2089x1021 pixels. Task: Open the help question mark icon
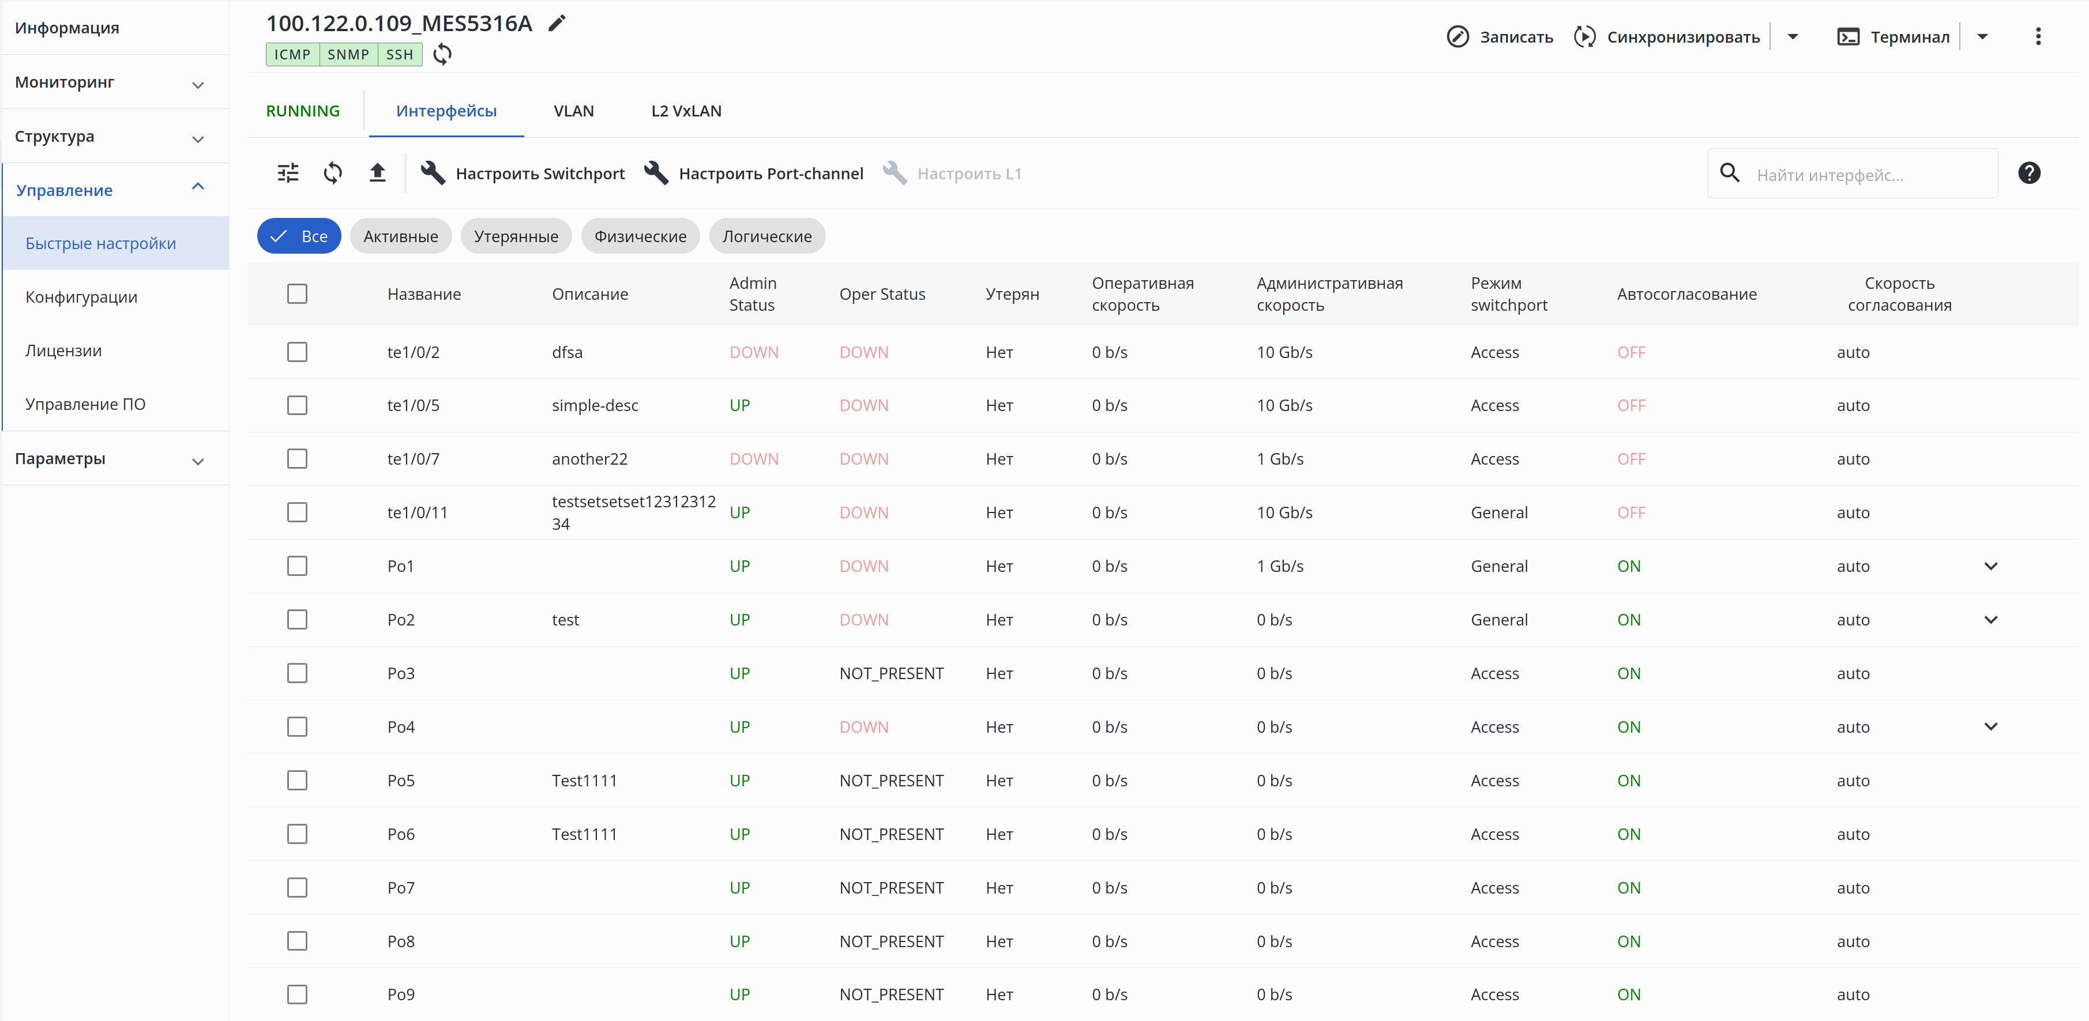pos(2029,172)
